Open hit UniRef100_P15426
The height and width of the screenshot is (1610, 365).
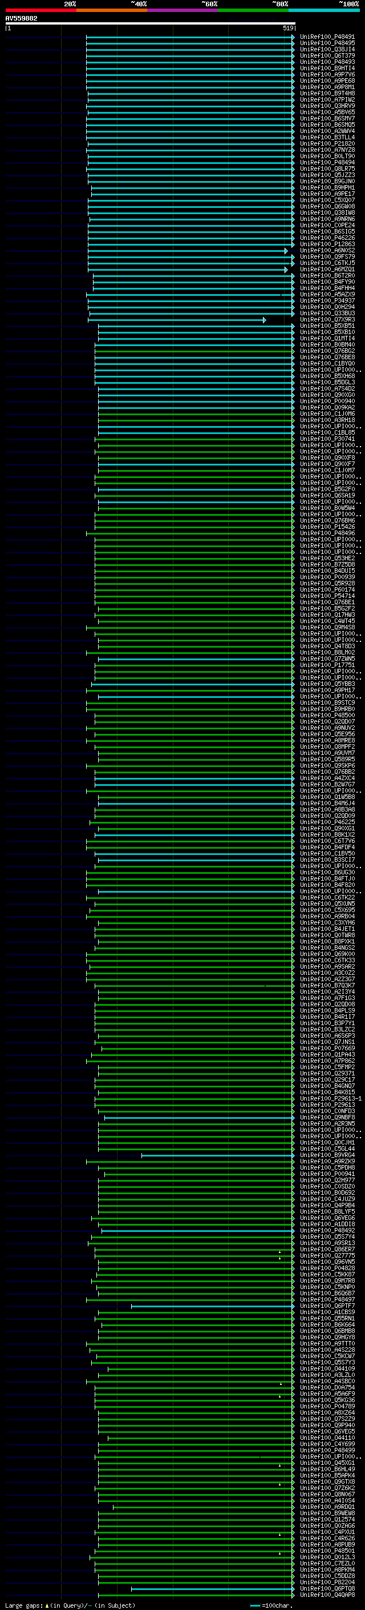point(327,528)
